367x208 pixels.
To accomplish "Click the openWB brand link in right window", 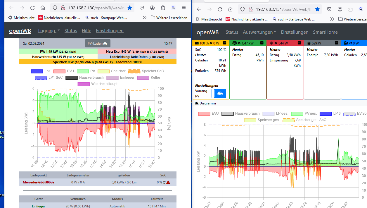I will (x=207, y=32).
